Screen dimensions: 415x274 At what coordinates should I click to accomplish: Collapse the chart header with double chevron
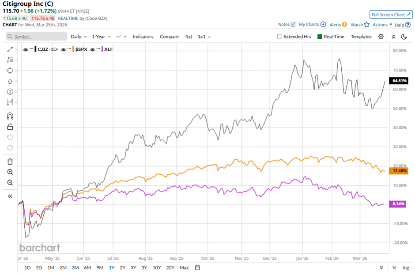coord(393,37)
